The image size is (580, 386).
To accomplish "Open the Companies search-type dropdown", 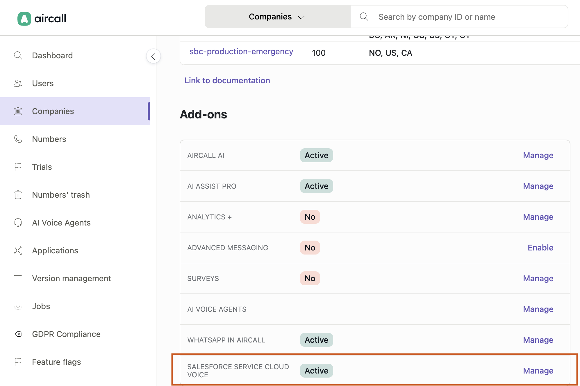I will 277,17.
